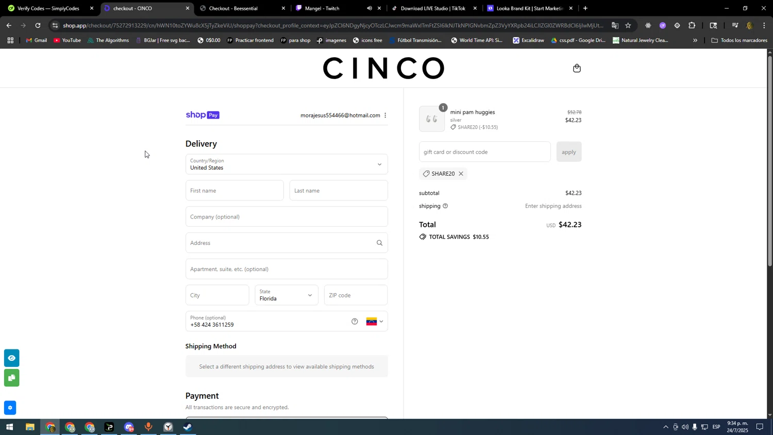The image size is (773, 435).
Task: Open Excalidraw bookmark
Action: [x=528, y=40]
